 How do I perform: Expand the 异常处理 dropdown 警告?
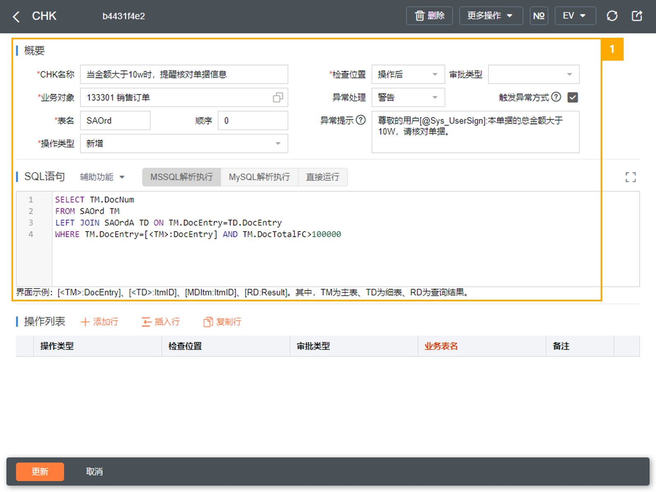pyautogui.click(x=408, y=98)
